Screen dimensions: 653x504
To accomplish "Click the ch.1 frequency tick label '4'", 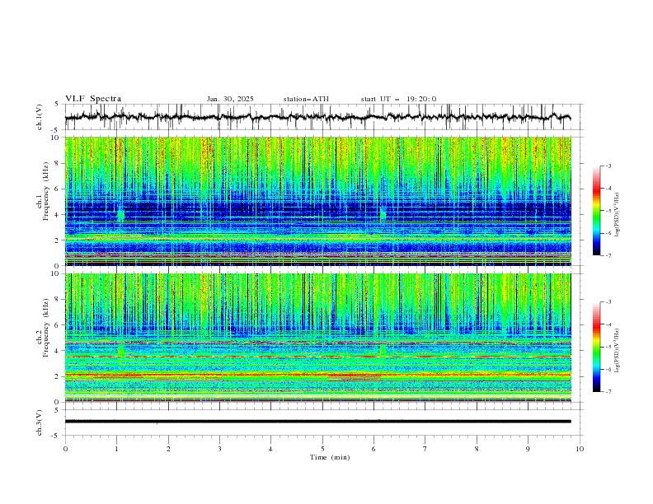I will (58, 215).
